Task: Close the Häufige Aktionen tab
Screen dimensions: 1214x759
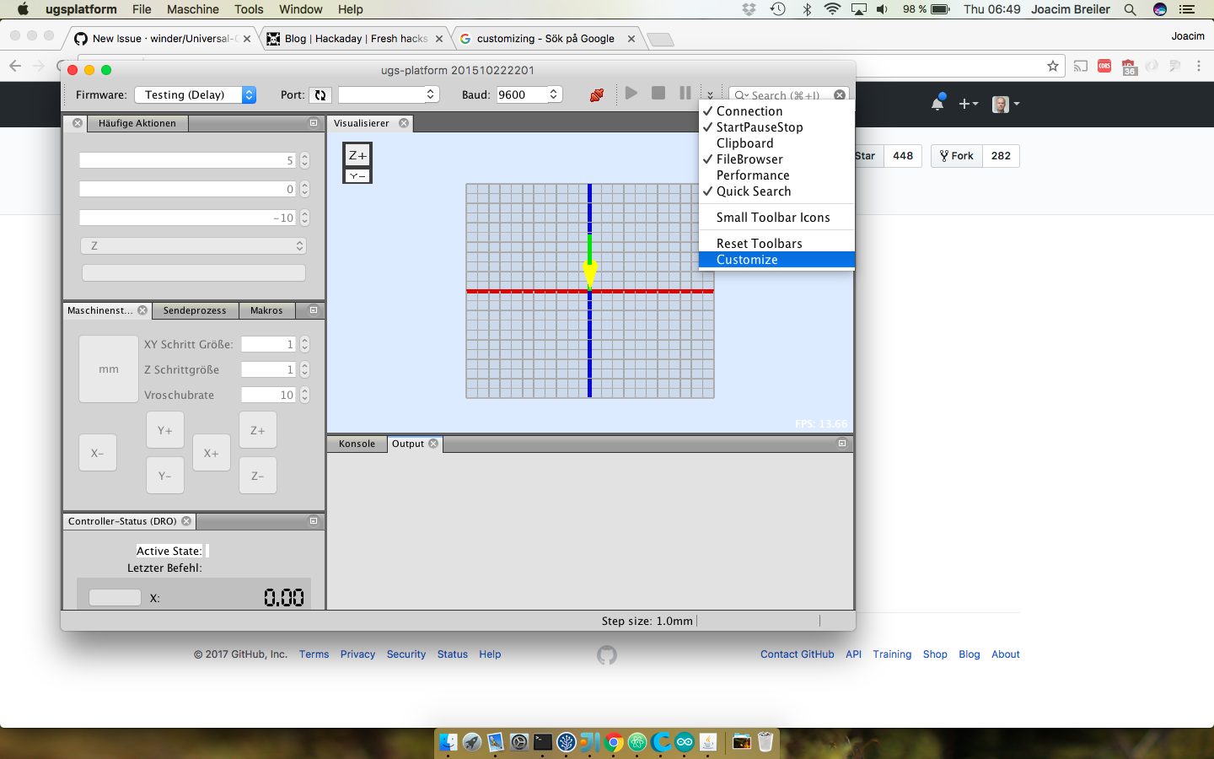Action: tap(78, 123)
